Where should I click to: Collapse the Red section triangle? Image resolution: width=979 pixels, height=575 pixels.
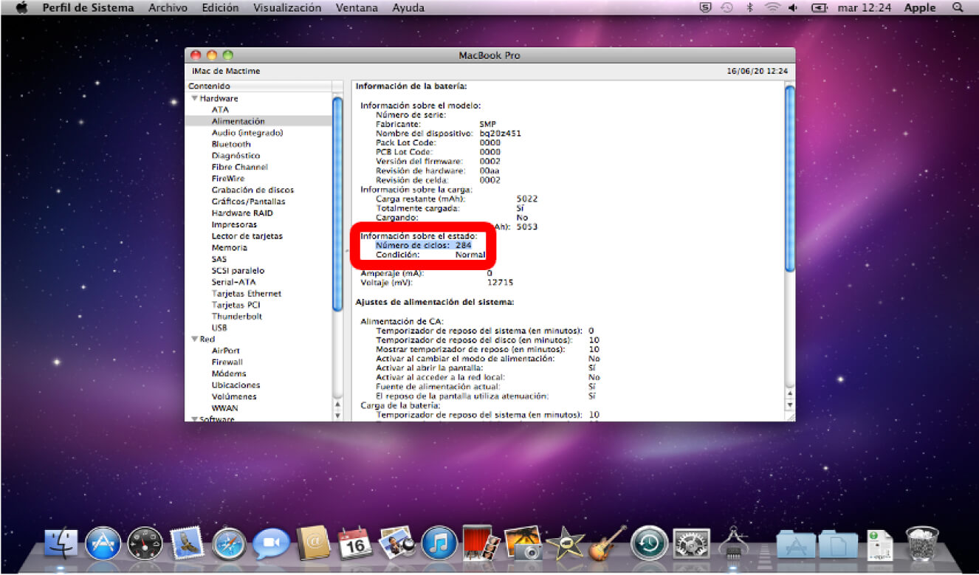pyautogui.click(x=195, y=339)
